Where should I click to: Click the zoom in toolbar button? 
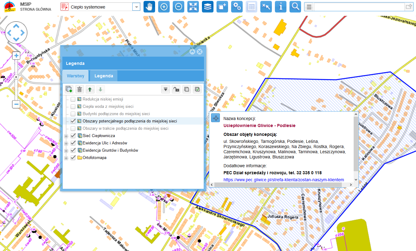(x=164, y=7)
